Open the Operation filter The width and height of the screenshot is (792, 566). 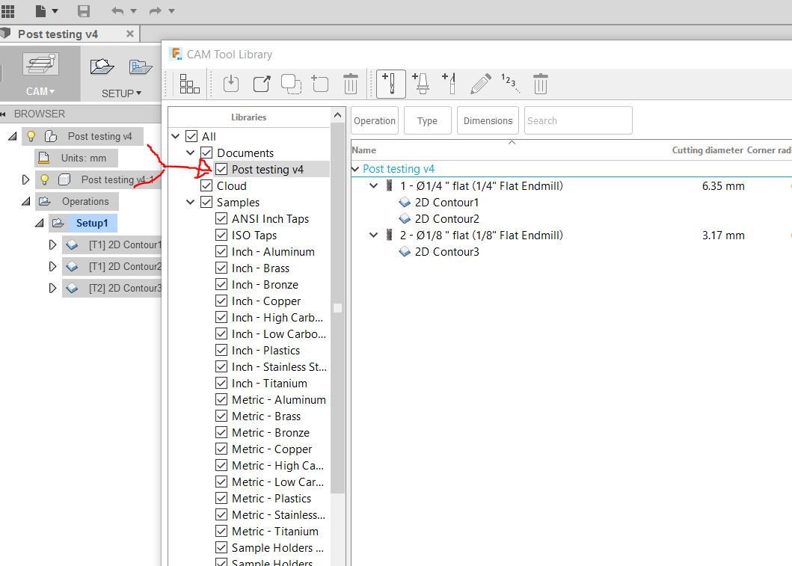click(375, 120)
